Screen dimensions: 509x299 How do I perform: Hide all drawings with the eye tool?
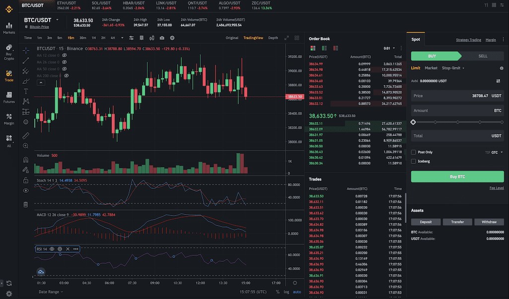click(x=26, y=191)
